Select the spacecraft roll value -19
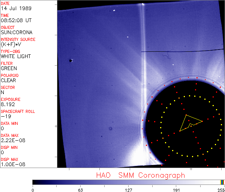 click(6, 116)
